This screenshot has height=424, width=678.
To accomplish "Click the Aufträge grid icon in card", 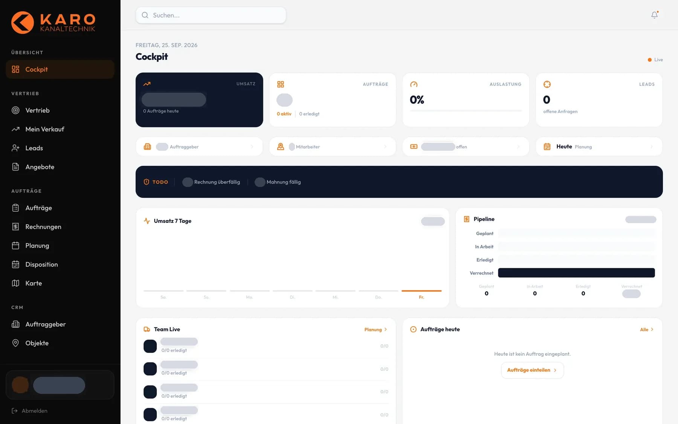I will [x=281, y=84].
